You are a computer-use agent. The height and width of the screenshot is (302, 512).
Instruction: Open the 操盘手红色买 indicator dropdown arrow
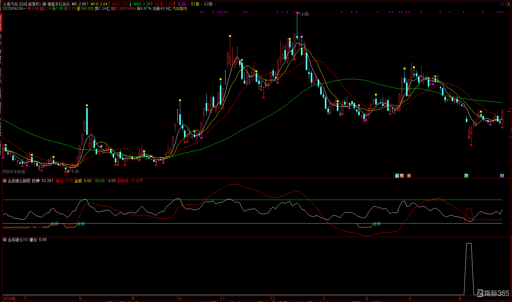coord(44,4)
